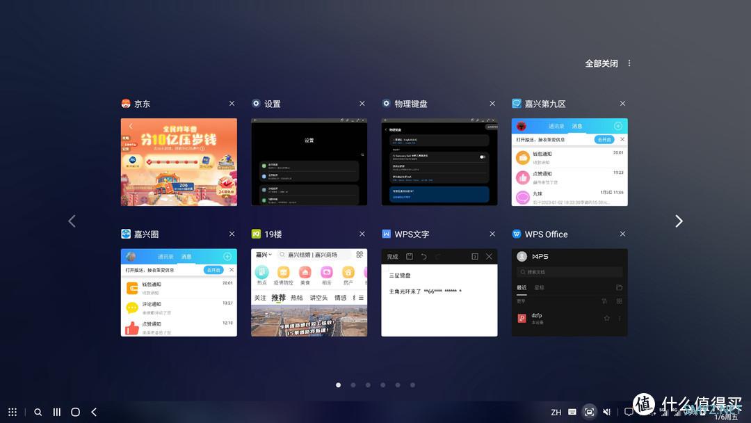Click the WPS Office app icon in card header
This screenshot has height=423, width=751.
(517, 234)
